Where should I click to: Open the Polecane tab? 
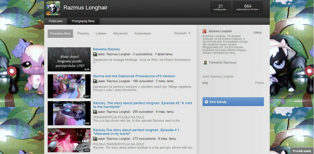pos(56,21)
